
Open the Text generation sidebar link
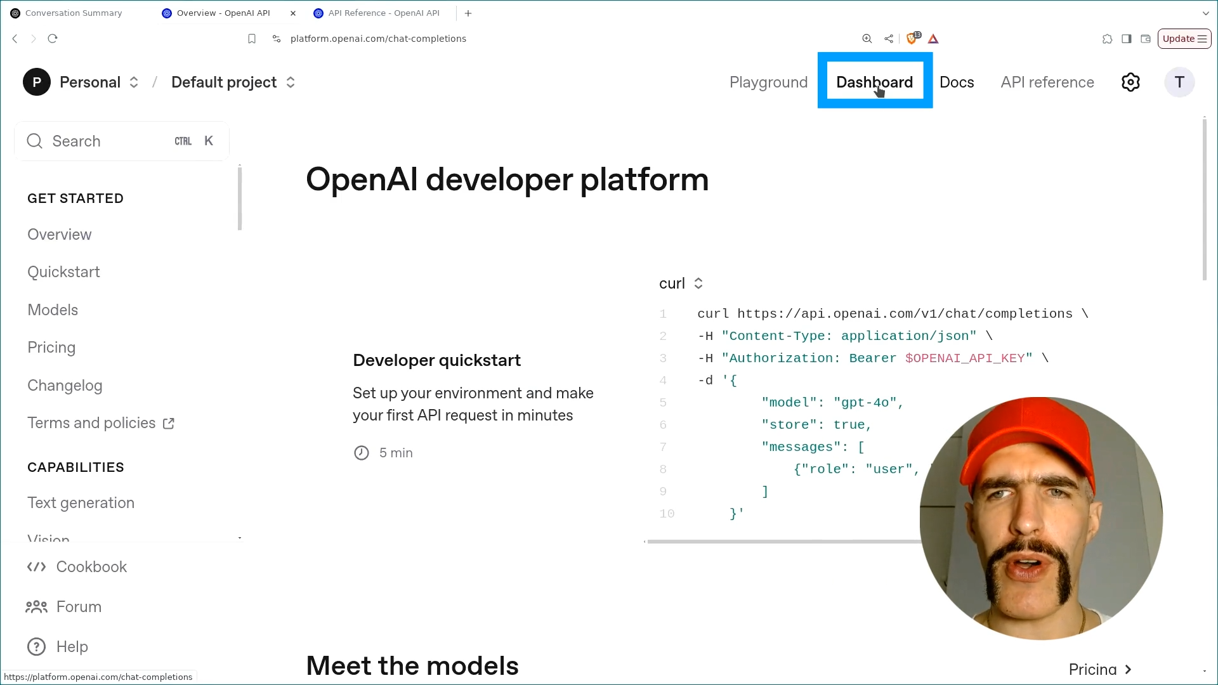(81, 503)
